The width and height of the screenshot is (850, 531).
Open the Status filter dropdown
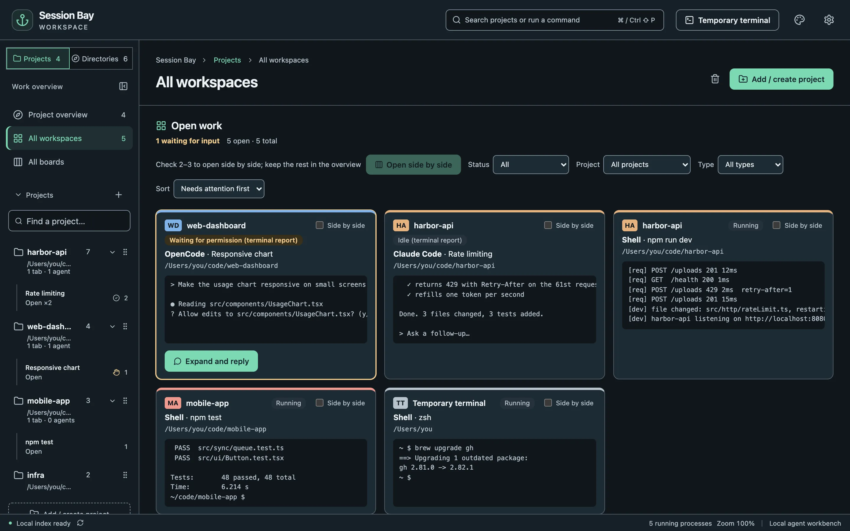click(x=531, y=165)
